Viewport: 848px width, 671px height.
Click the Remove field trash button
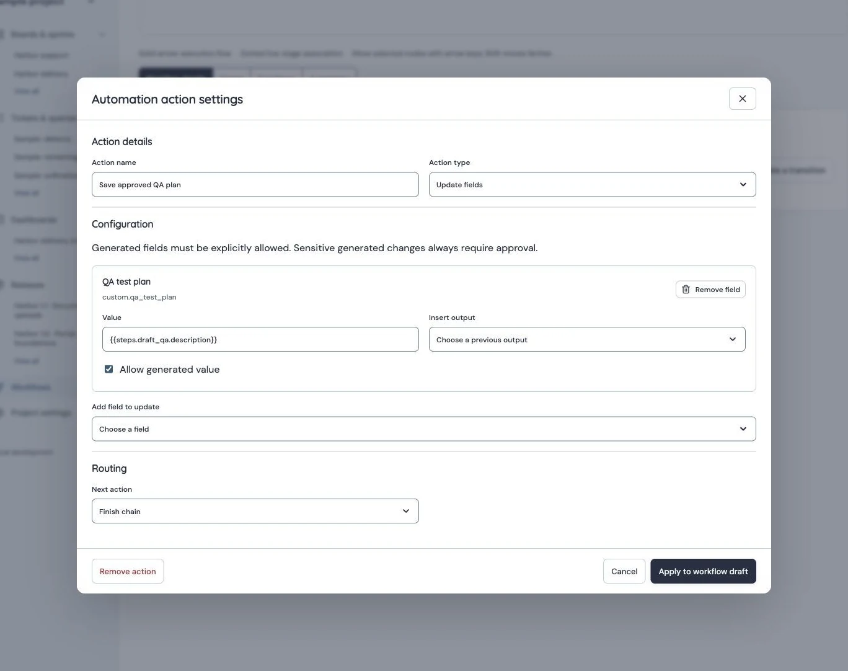point(710,290)
